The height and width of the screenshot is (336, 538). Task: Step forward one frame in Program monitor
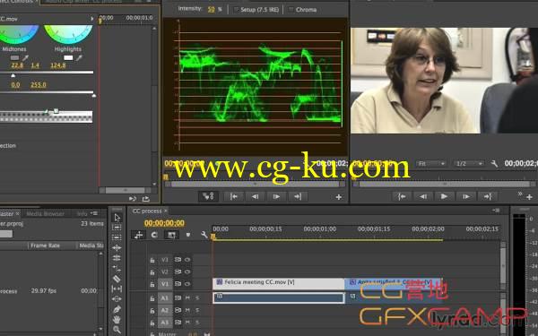click(x=466, y=196)
